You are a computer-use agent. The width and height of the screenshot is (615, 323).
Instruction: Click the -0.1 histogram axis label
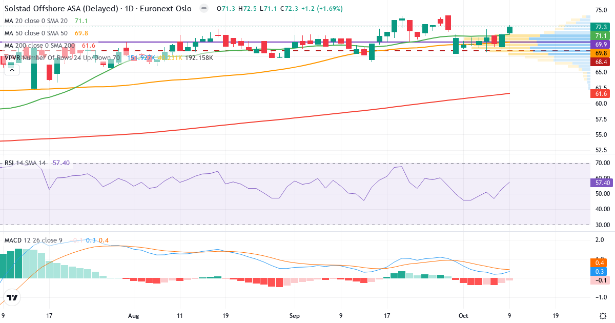(601, 280)
